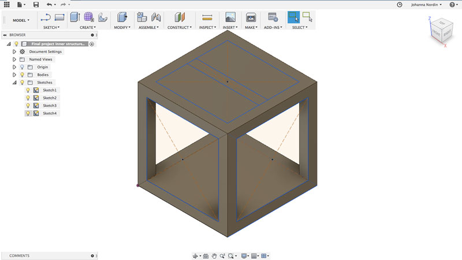Screen dimensions: 462x260
Task: Select the Pan hand tool
Action: click(214, 256)
